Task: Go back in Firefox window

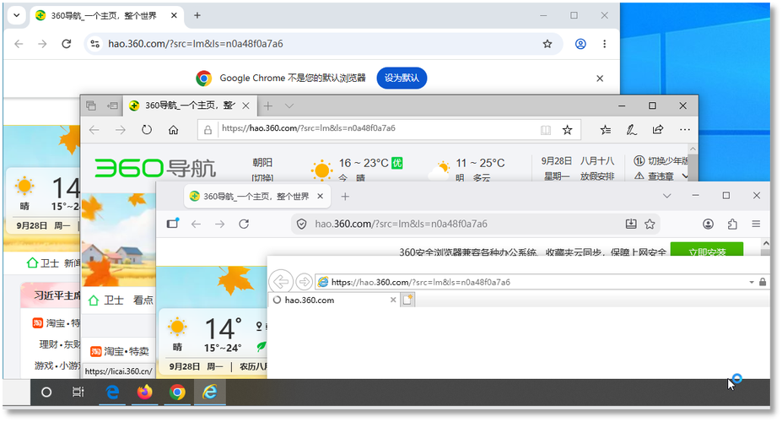Action: coord(196,224)
